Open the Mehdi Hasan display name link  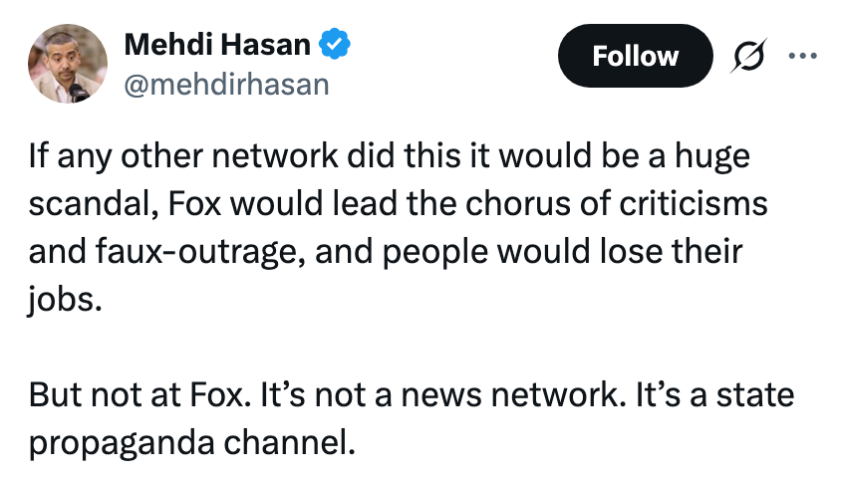click(x=216, y=45)
